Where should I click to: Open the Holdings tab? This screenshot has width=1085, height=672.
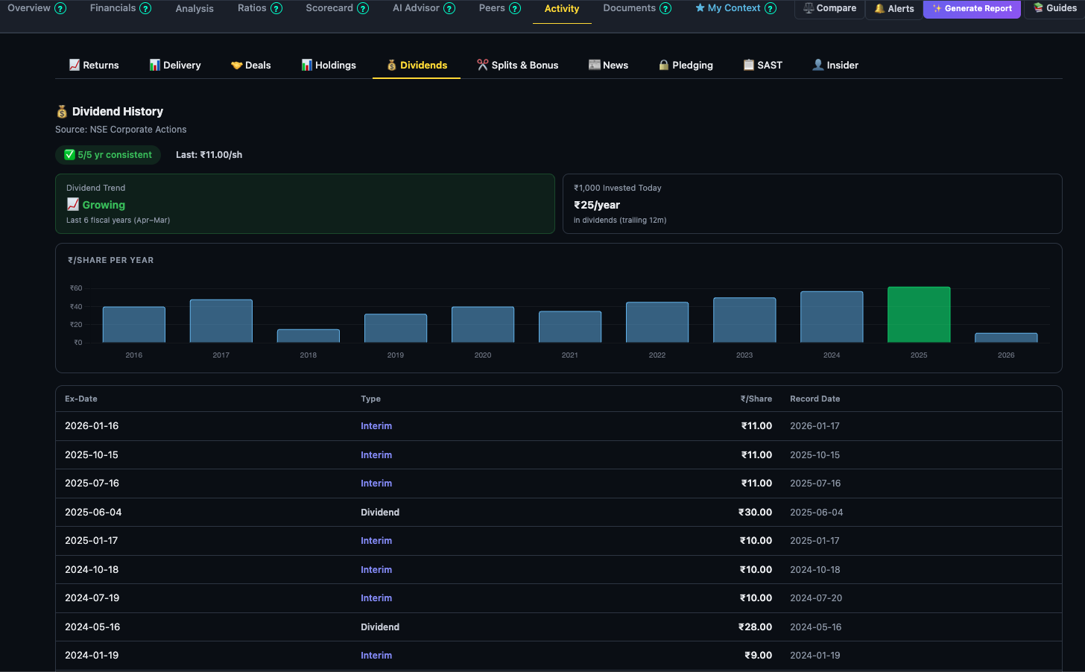tap(329, 65)
